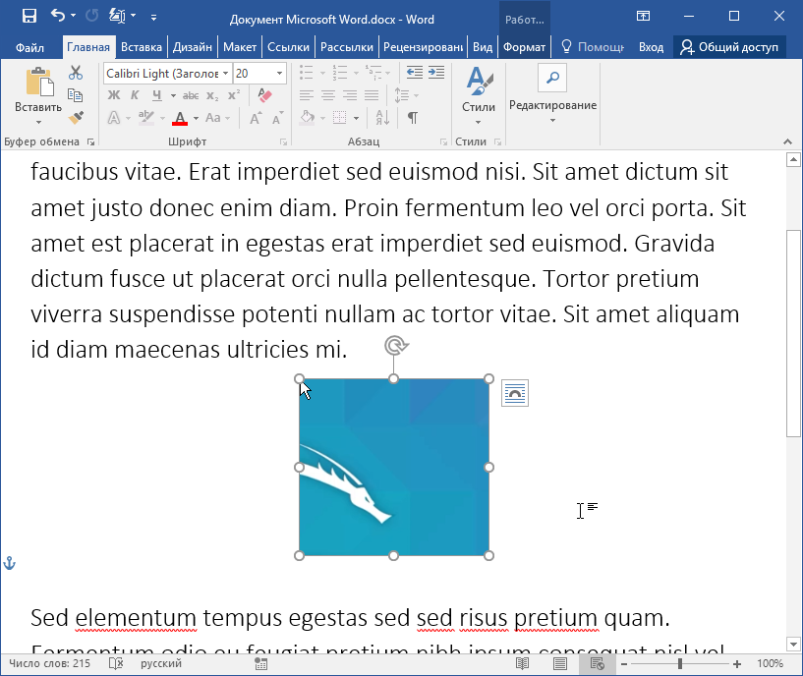This screenshot has height=676, width=803.
Task: Open the font color dropdown arrow
Action: pyautogui.click(x=197, y=119)
